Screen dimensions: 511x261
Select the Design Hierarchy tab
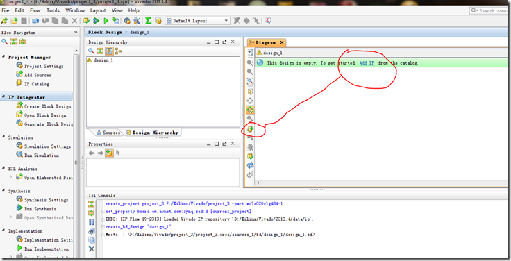pyautogui.click(x=152, y=133)
